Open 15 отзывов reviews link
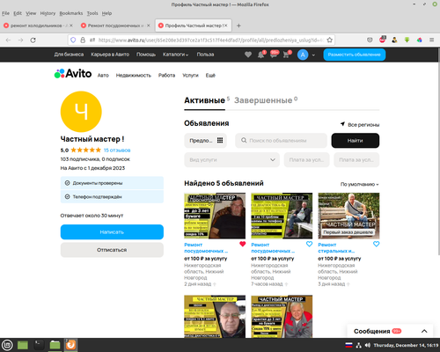The width and height of the screenshot is (440, 352). [x=117, y=150]
